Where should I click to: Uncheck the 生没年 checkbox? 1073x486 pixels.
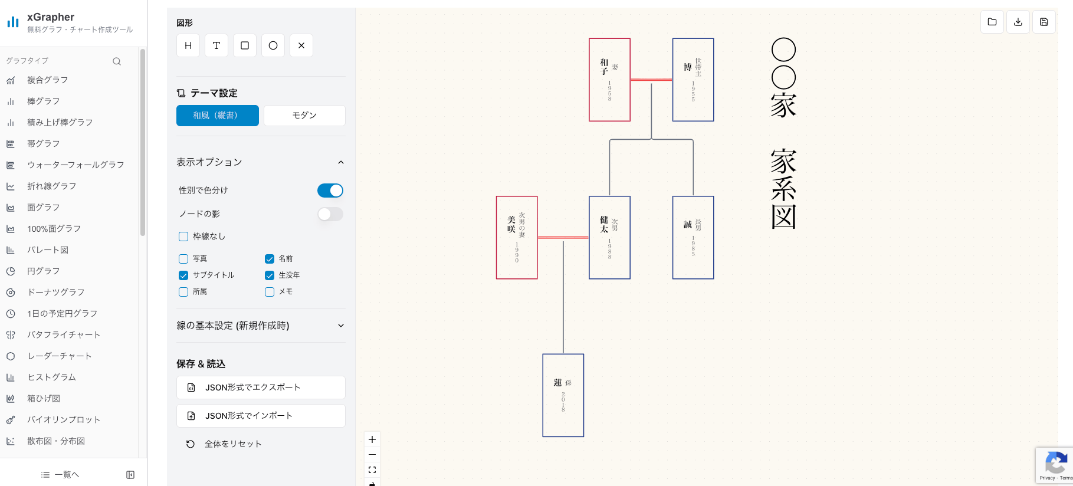point(270,275)
